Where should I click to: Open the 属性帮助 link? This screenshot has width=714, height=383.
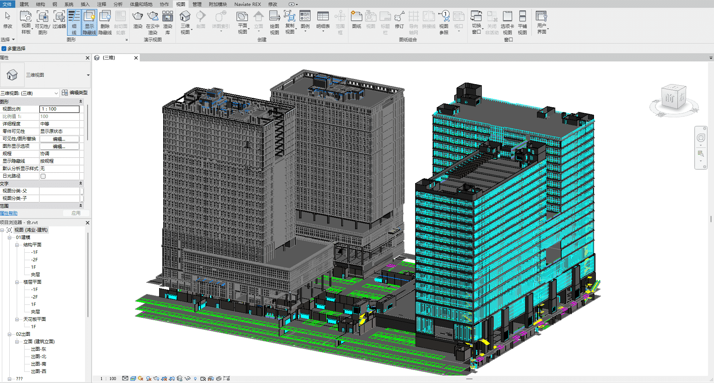(9, 213)
